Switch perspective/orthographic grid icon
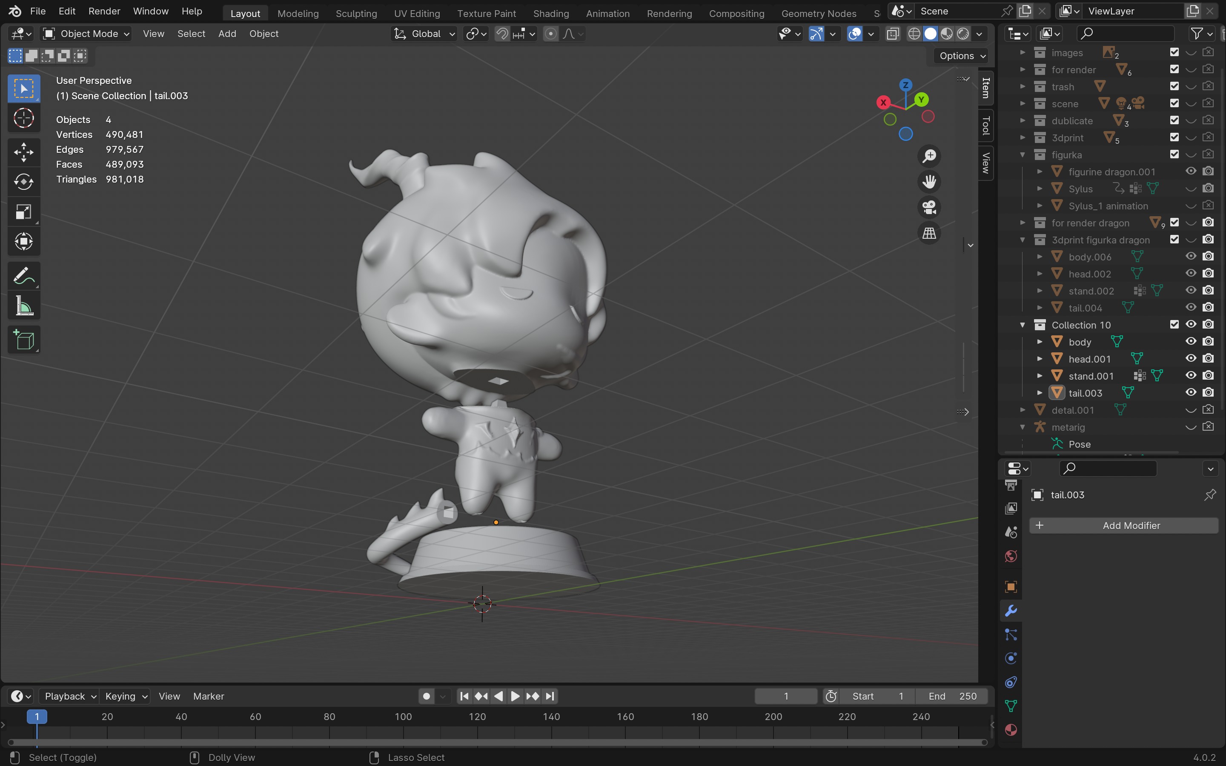The height and width of the screenshot is (766, 1226). pyautogui.click(x=929, y=234)
